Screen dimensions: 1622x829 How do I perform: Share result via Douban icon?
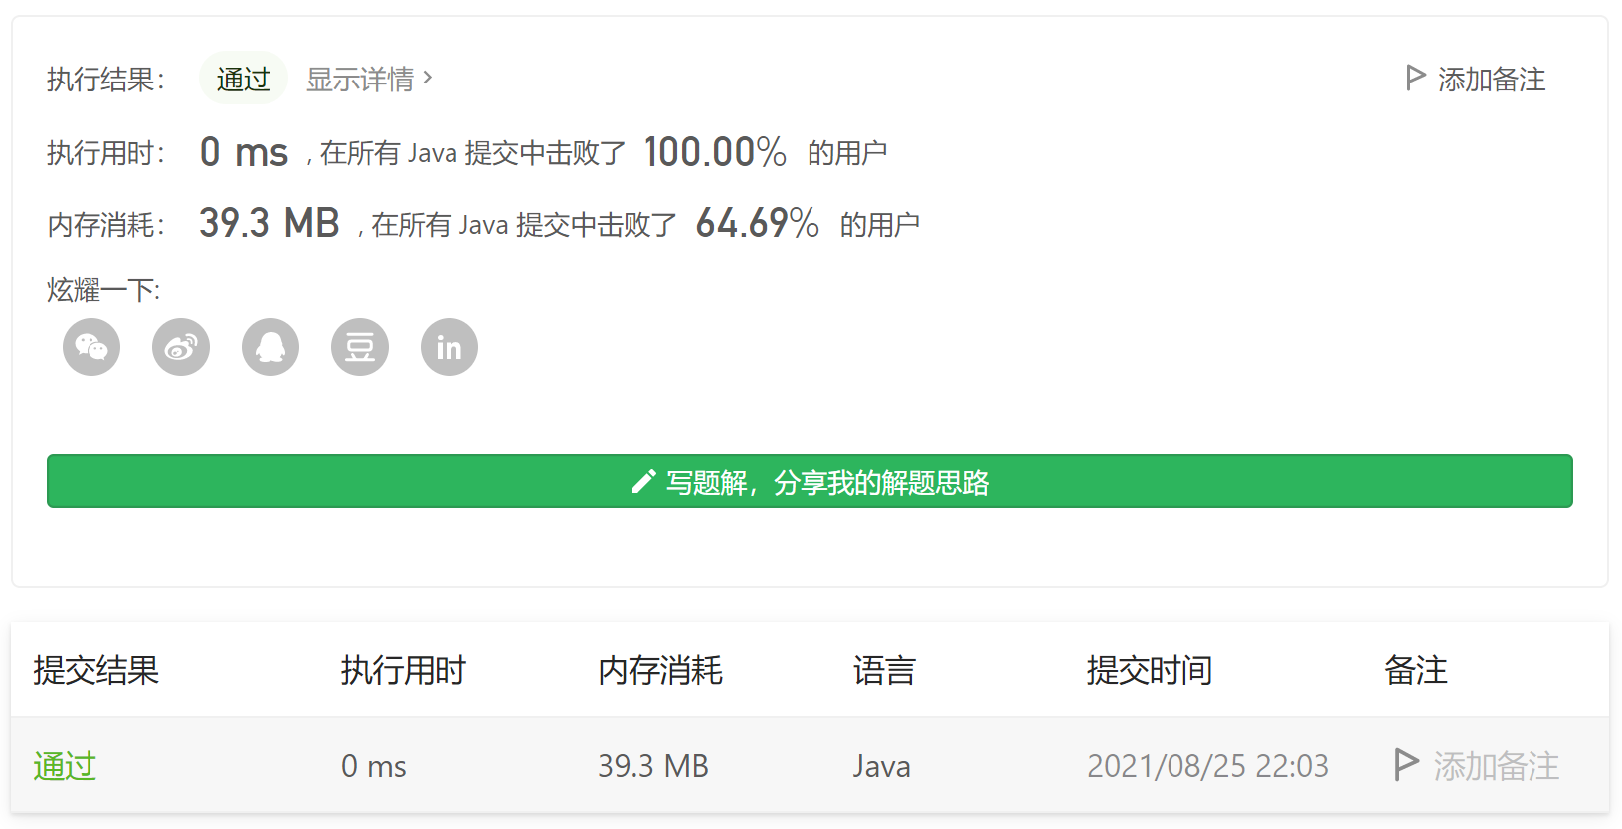(360, 347)
